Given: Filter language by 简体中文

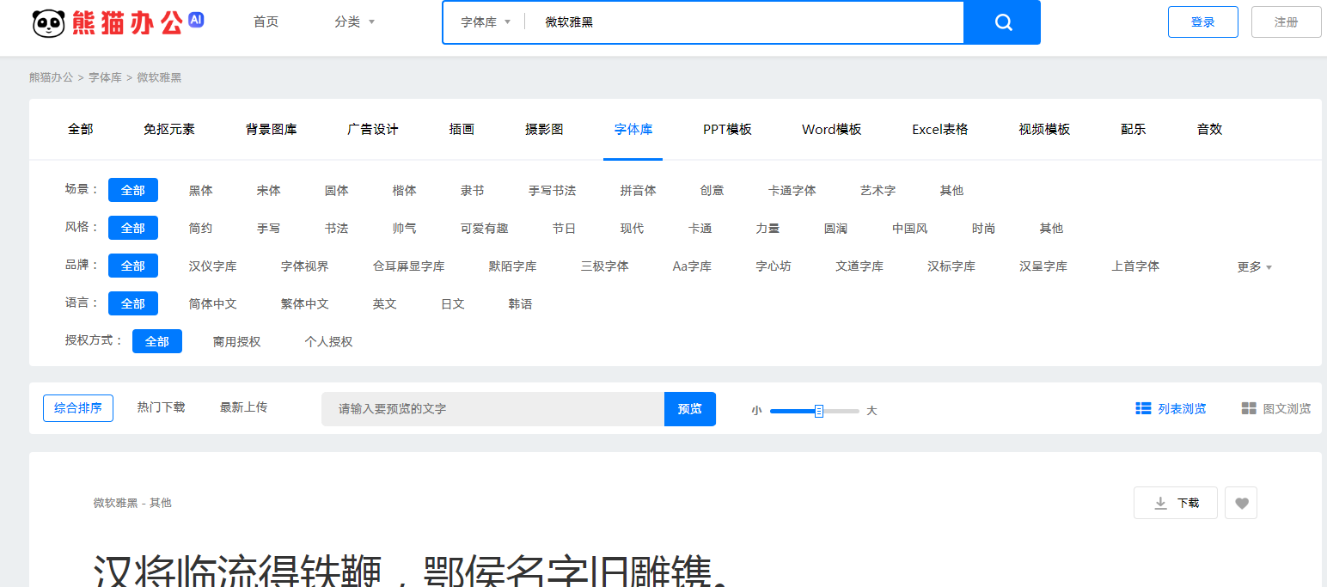Looking at the screenshot, I should [x=212, y=304].
